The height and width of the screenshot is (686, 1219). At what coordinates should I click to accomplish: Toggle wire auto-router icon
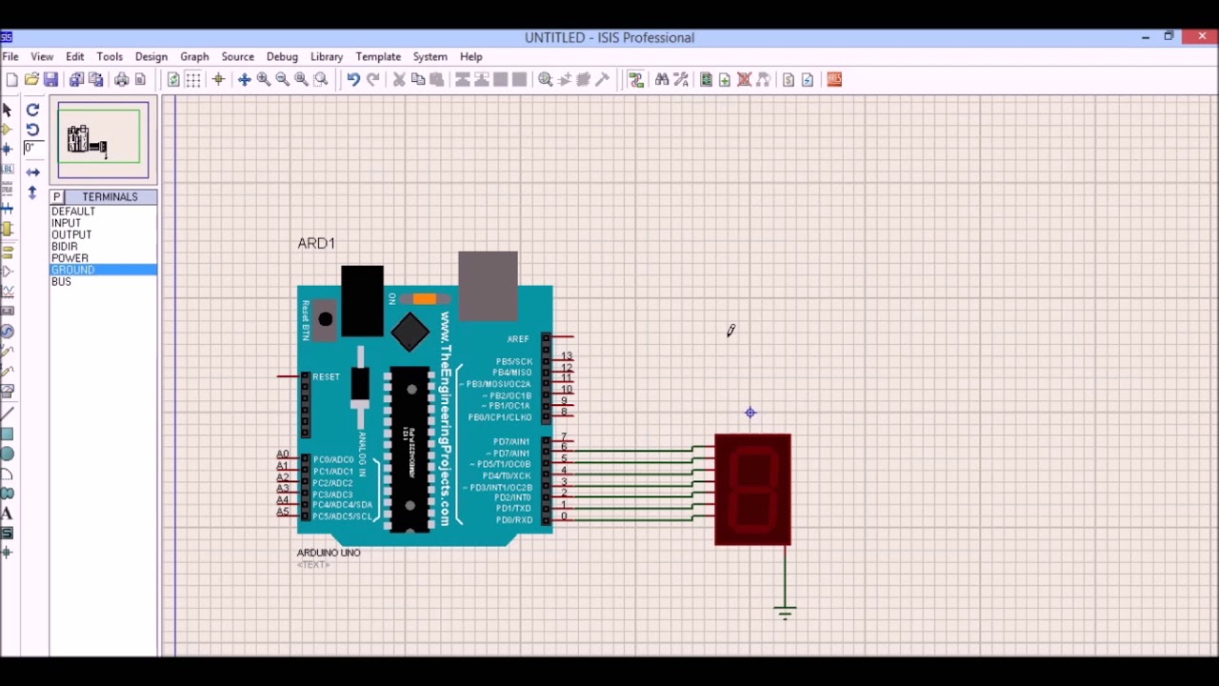coord(636,80)
